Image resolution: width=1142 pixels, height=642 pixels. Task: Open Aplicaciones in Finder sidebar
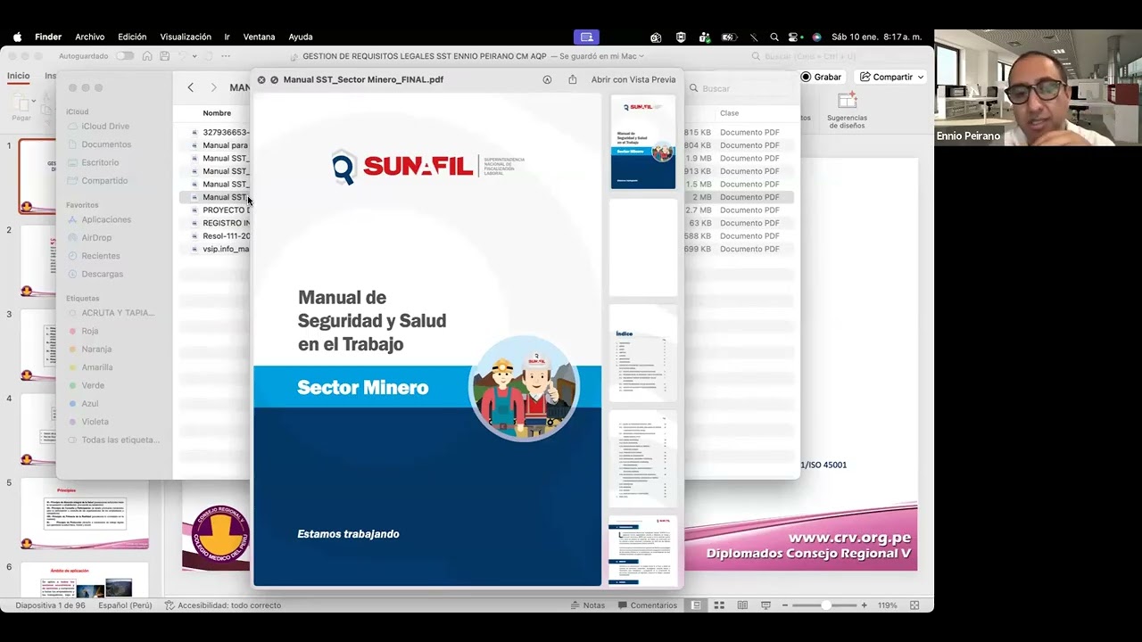98,219
